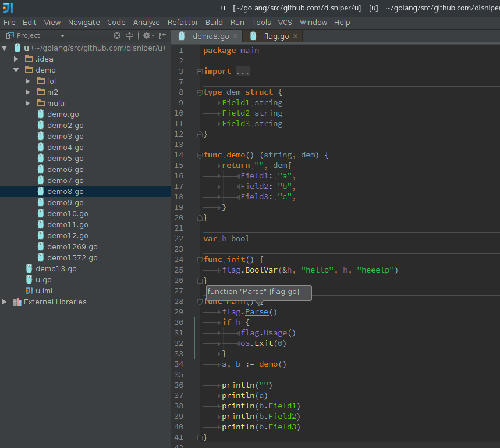Collapse the dem struct with its fold arrow
The height and width of the screenshot is (448, 500).
click(199, 92)
